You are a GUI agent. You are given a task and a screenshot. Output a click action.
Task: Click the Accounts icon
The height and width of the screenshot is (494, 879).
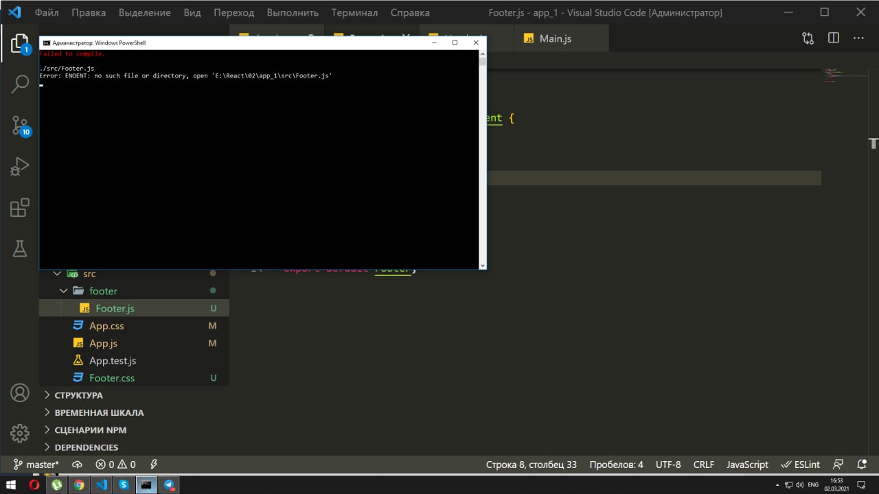[x=20, y=393]
